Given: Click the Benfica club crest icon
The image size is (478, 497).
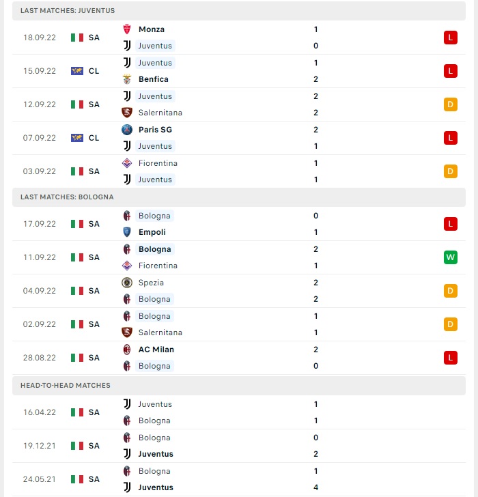Looking at the screenshot, I should click(x=127, y=79).
